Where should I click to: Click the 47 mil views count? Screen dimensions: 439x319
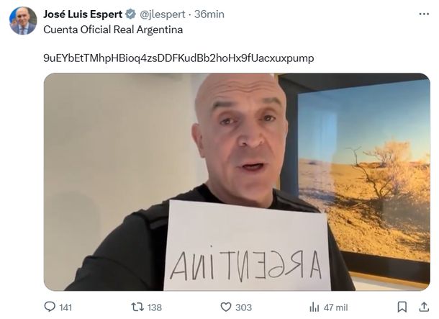pyautogui.click(x=335, y=307)
